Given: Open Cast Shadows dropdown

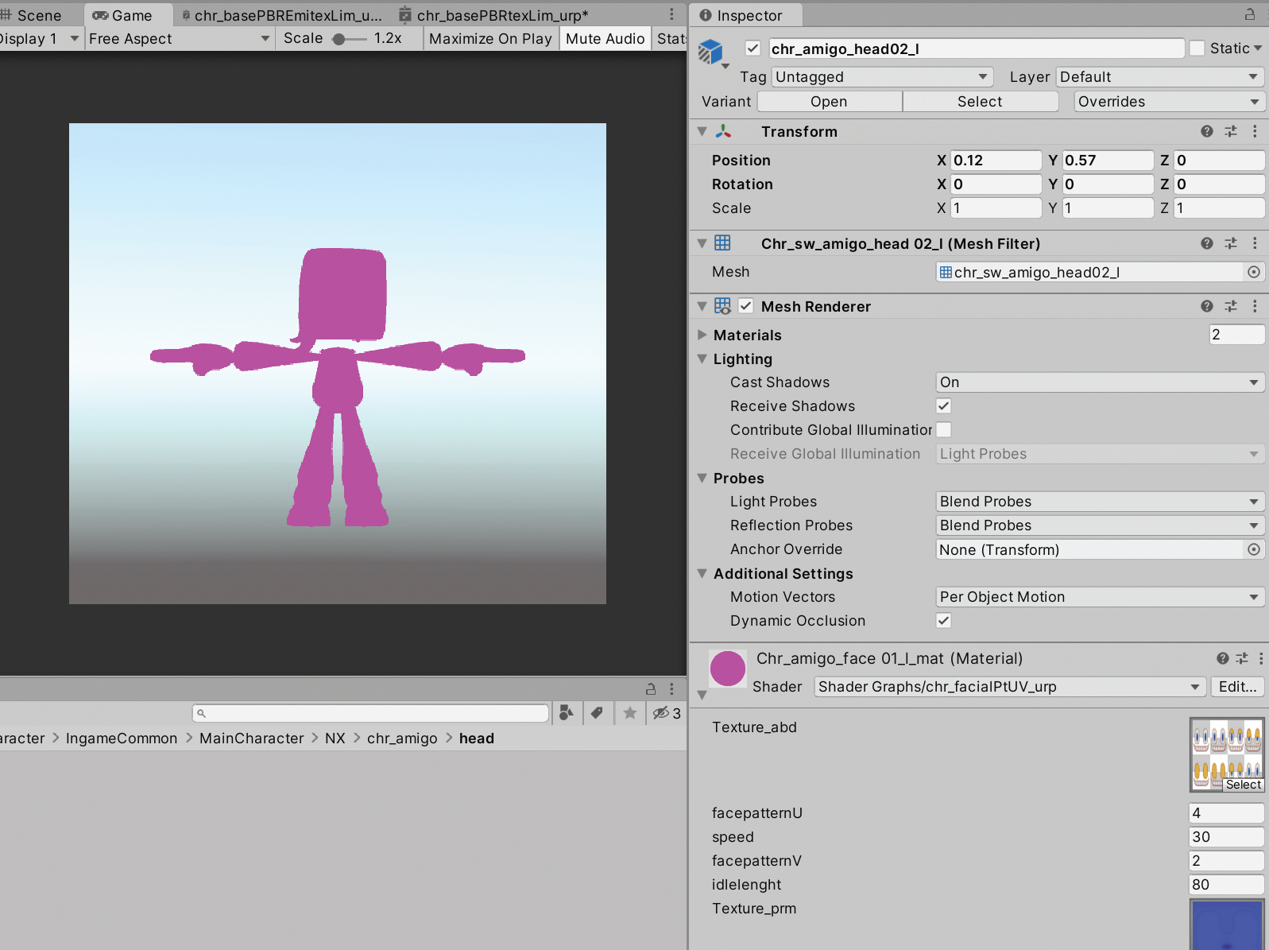Looking at the screenshot, I should coord(1099,382).
